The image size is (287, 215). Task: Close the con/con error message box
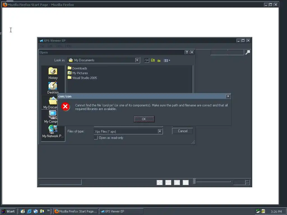pos(228,96)
